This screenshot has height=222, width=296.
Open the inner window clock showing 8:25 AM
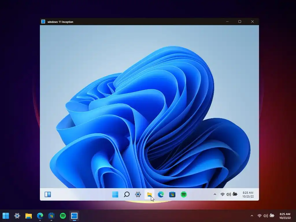[248, 195]
